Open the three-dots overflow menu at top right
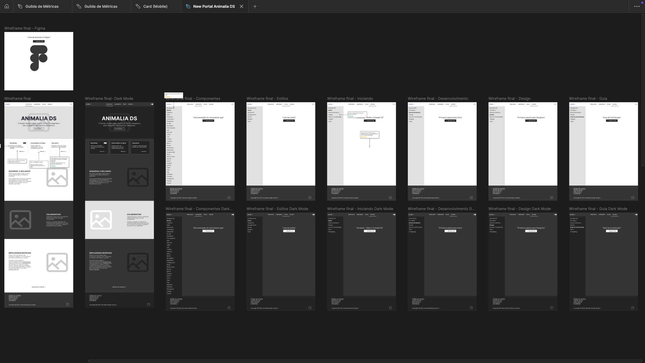645x363 pixels. tap(637, 6)
